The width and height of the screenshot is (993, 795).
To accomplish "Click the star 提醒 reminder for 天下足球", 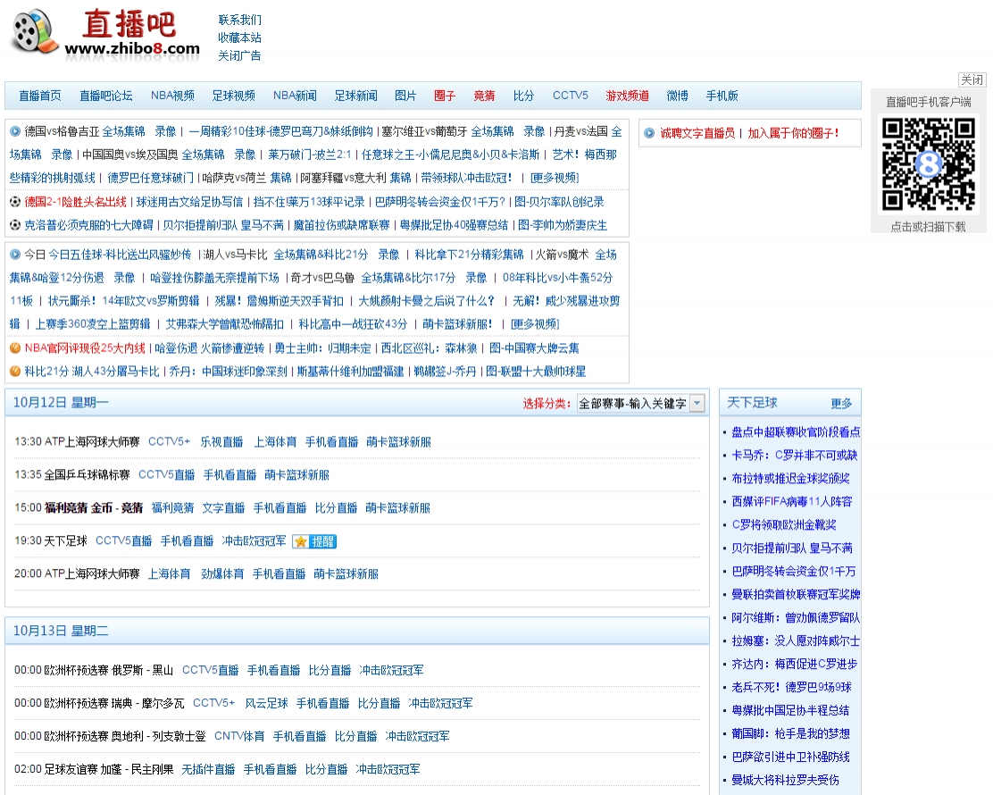I will [x=314, y=541].
